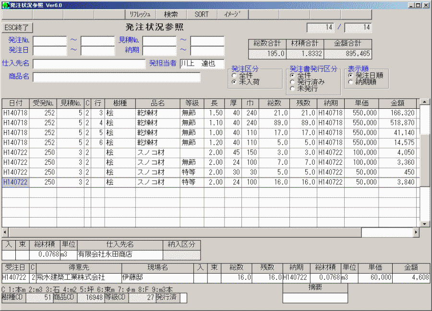432x311 pixels.
Task: Click the ESC終了 button
Action: [17, 27]
